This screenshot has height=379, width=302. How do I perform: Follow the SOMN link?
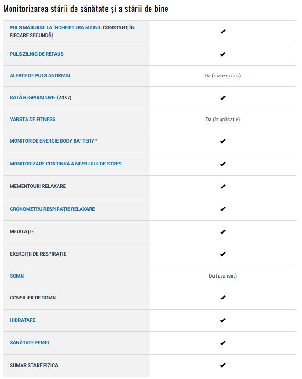[16, 276]
